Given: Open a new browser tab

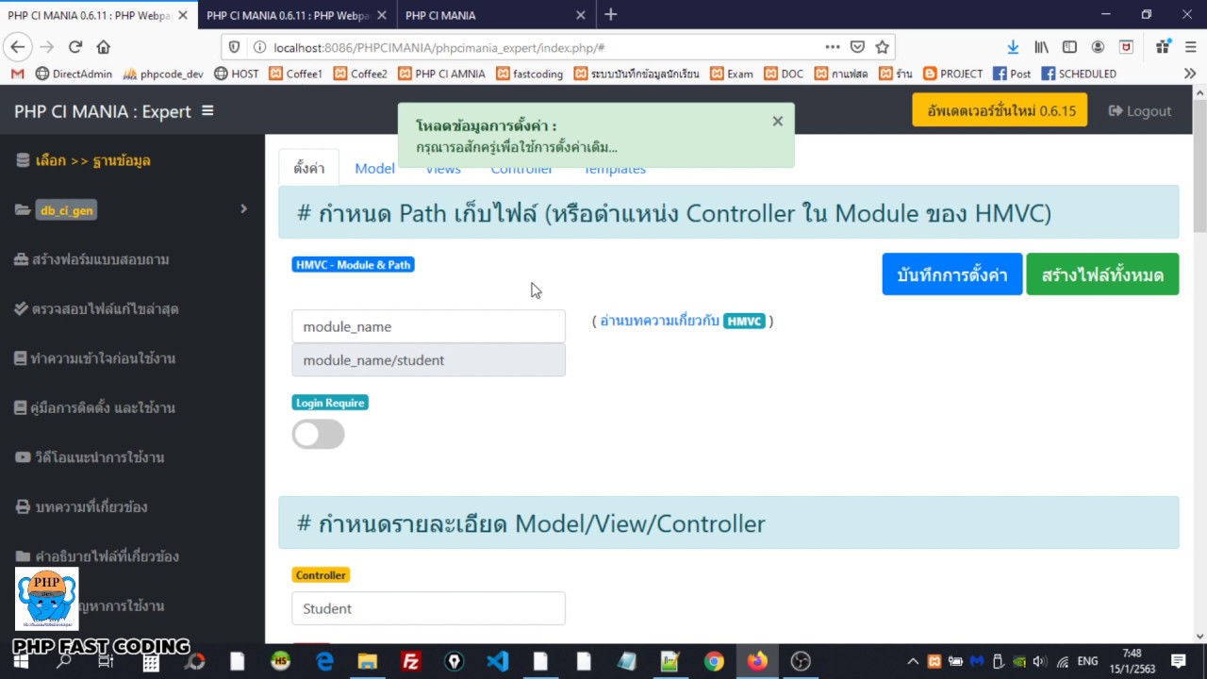Looking at the screenshot, I should 610,14.
